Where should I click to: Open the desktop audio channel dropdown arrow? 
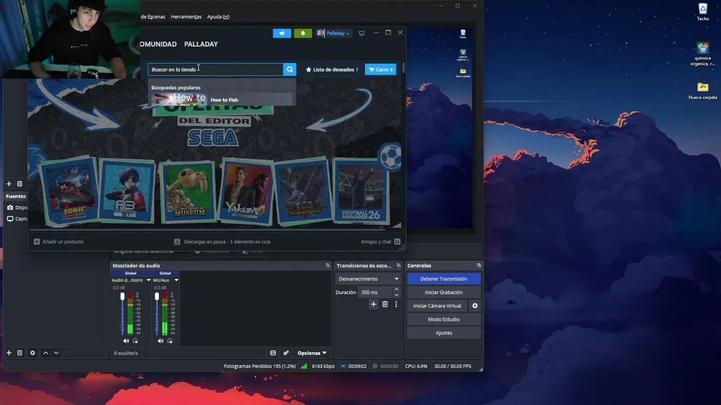(149, 280)
